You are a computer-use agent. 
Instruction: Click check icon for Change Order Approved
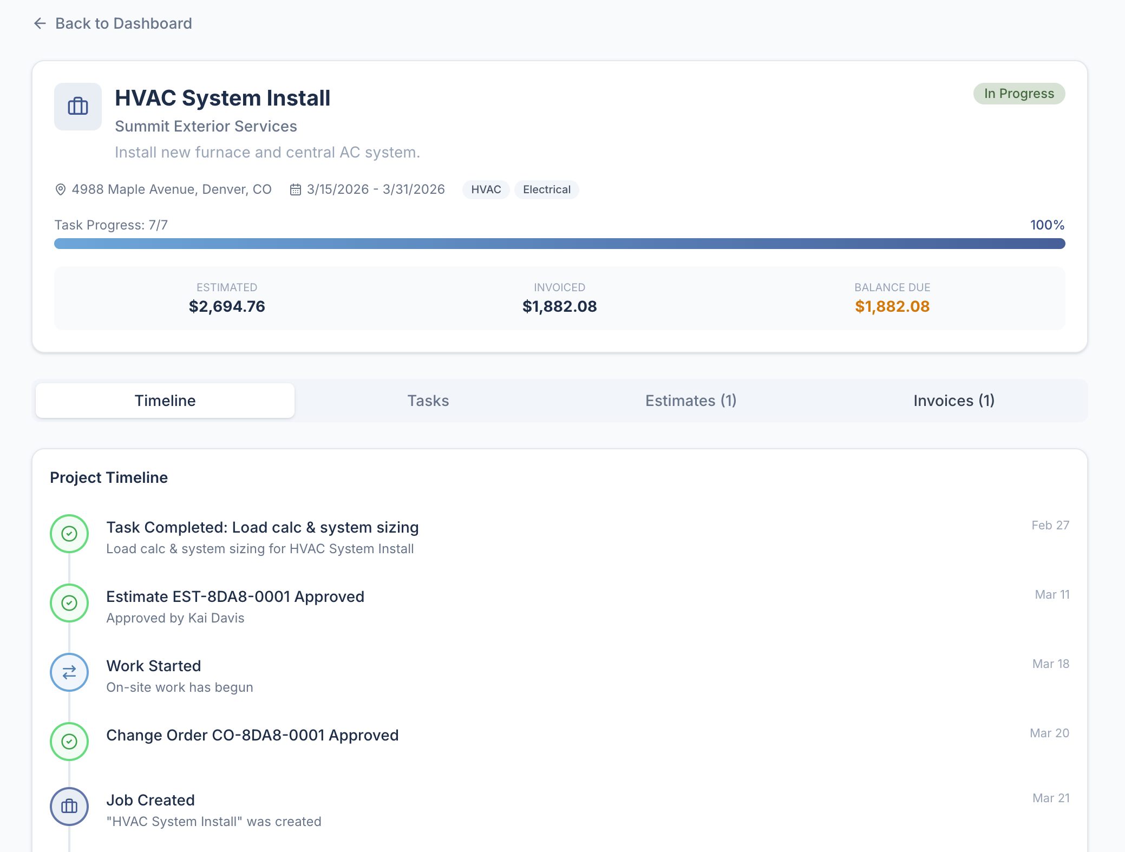(x=69, y=742)
